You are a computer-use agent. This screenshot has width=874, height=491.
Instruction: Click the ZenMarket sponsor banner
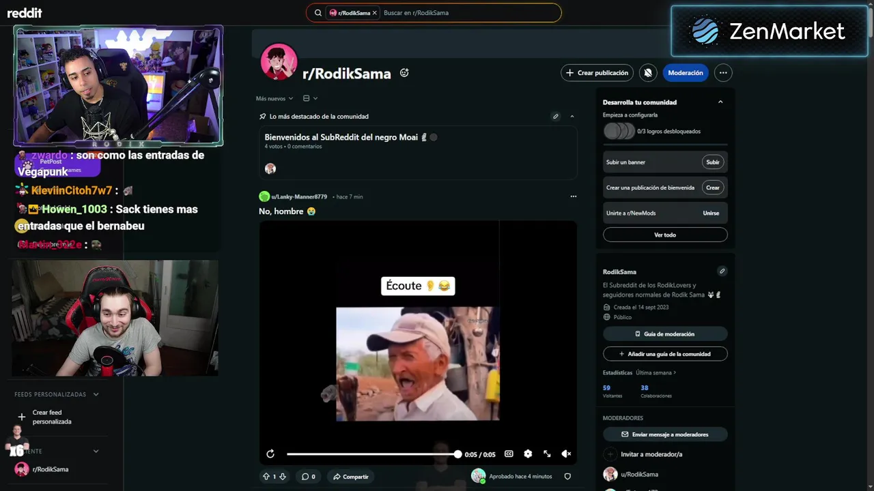tap(770, 31)
